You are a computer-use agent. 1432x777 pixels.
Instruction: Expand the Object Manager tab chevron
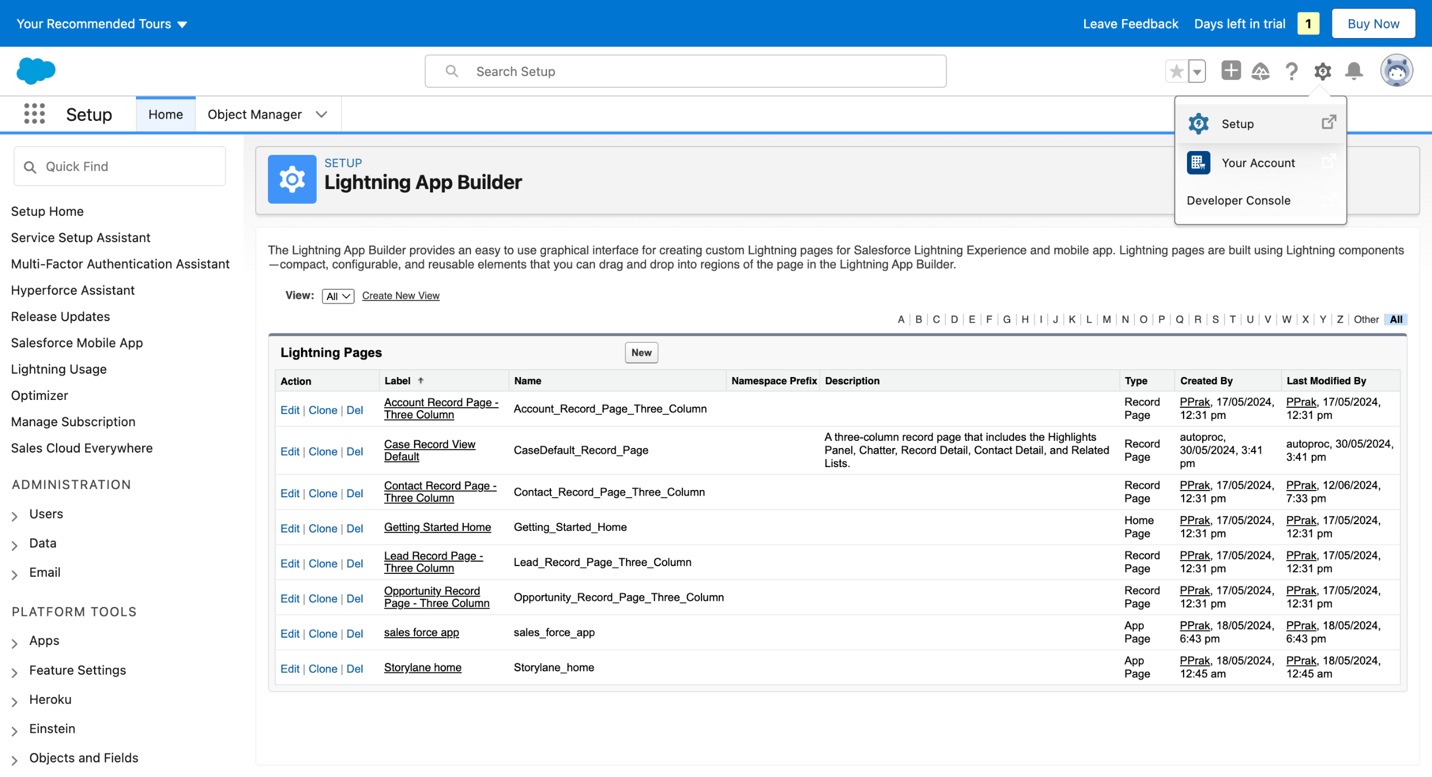(x=321, y=114)
